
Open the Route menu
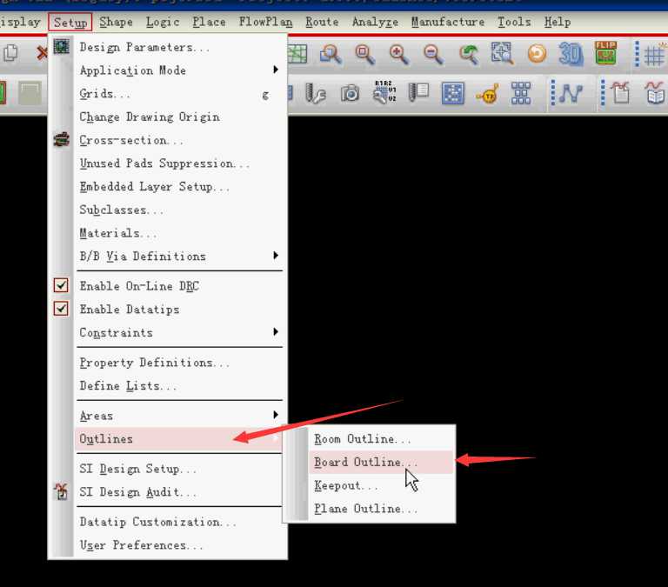click(x=322, y=22)
